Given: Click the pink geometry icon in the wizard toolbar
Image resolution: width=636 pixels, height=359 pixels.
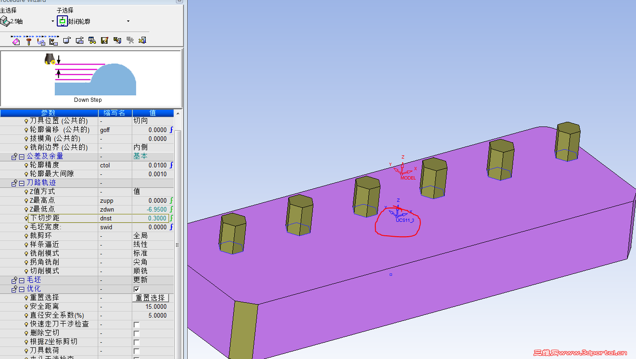Looking at the screenshot, I should (16, 41).
